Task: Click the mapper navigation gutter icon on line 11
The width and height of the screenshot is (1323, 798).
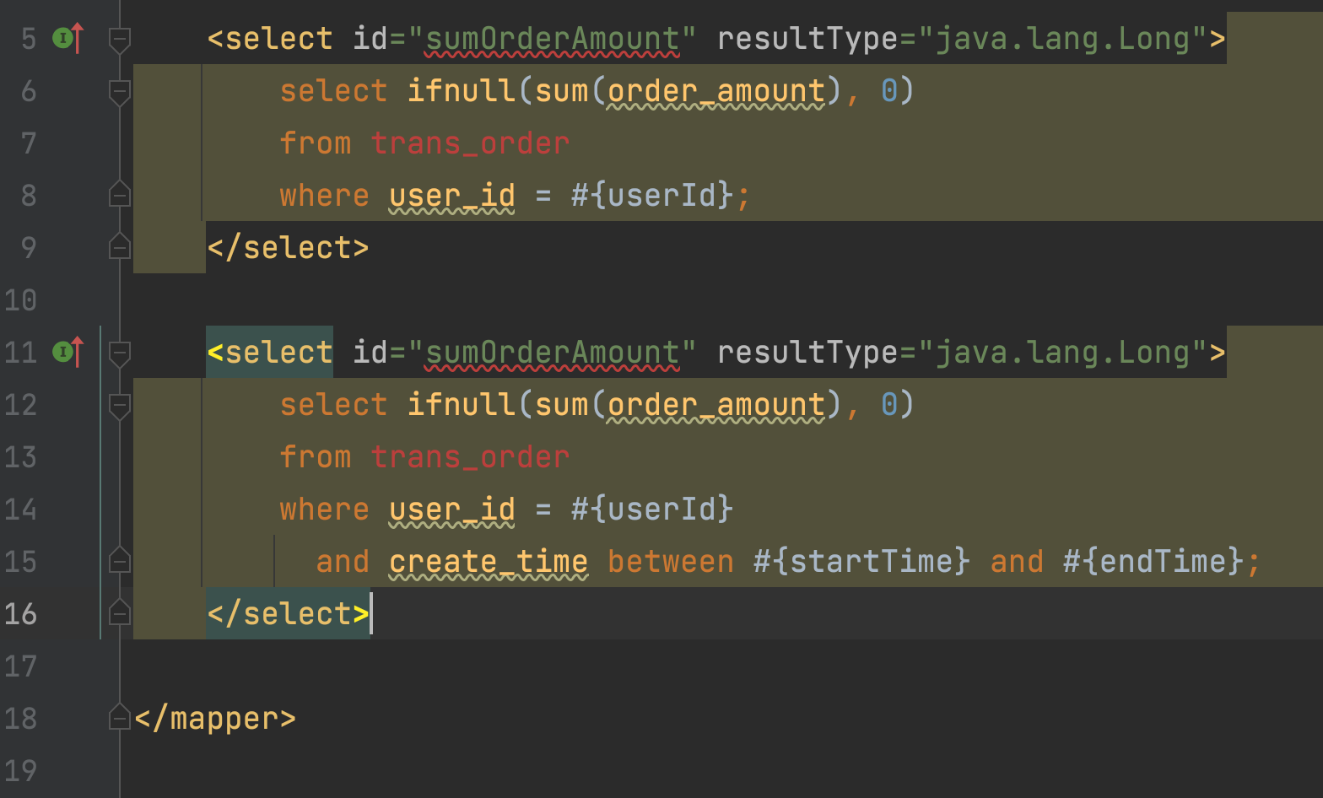Action: click(68, 352)
